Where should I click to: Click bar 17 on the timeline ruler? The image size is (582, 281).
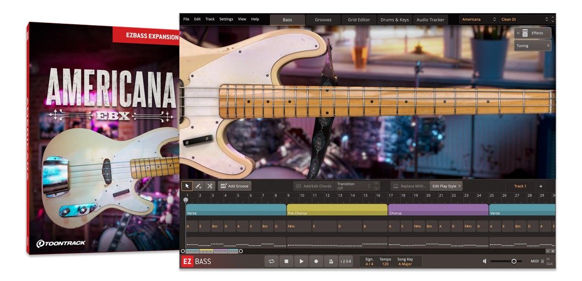pos(390,195)
